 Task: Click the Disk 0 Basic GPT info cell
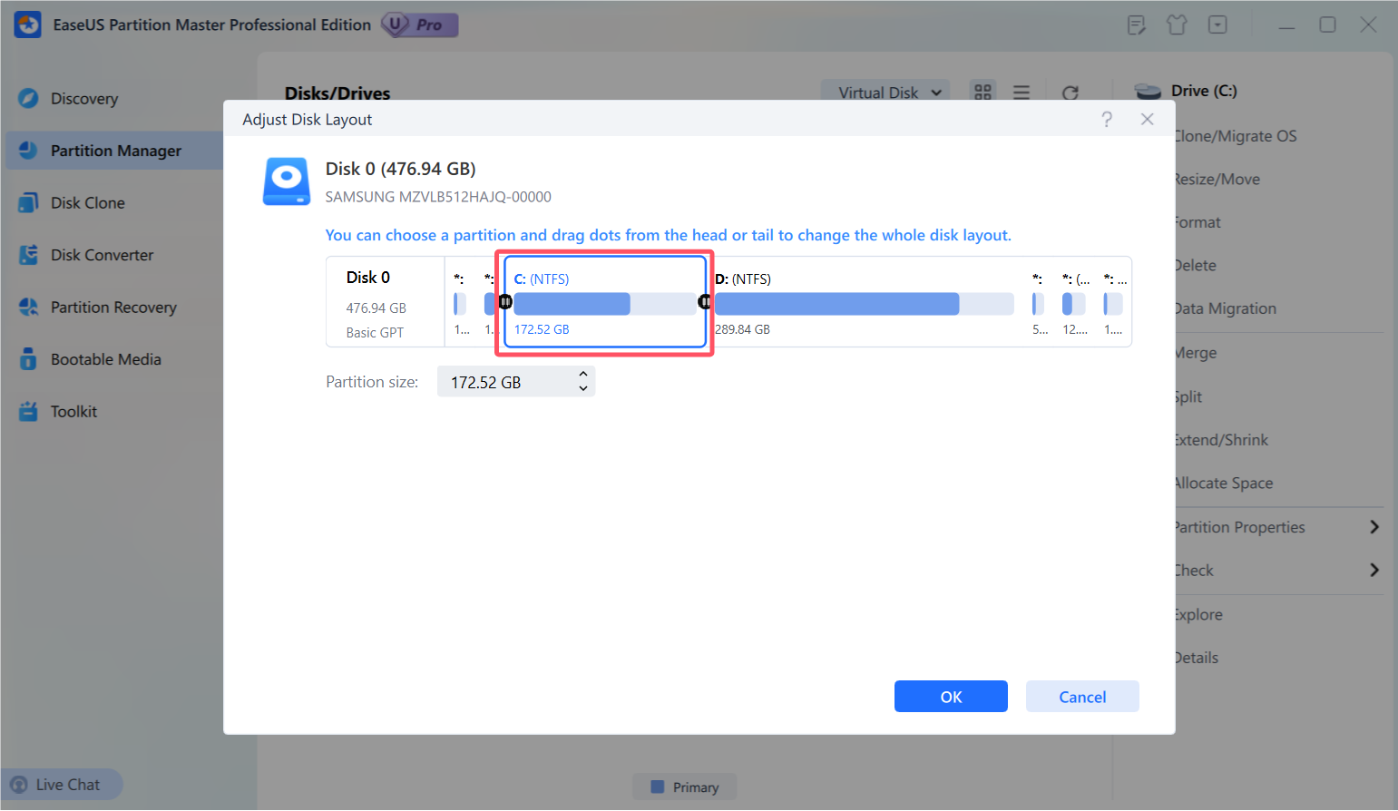(x=386, y=302)
